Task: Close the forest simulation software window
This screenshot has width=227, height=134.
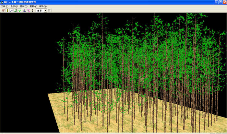Action: pyautogui.click(x=224, y=2)
